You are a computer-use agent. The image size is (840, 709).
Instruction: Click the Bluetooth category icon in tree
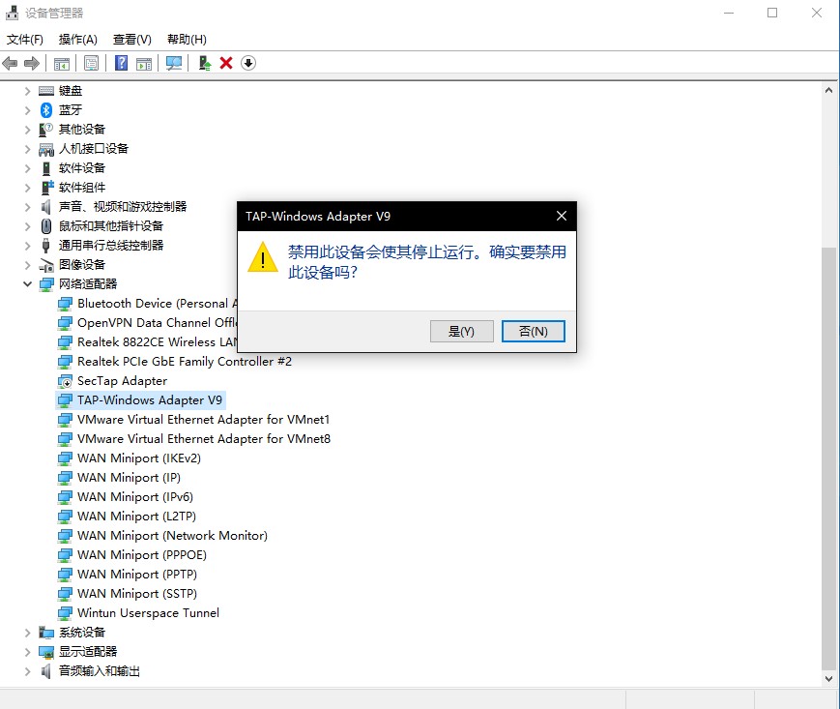[45, 110]
